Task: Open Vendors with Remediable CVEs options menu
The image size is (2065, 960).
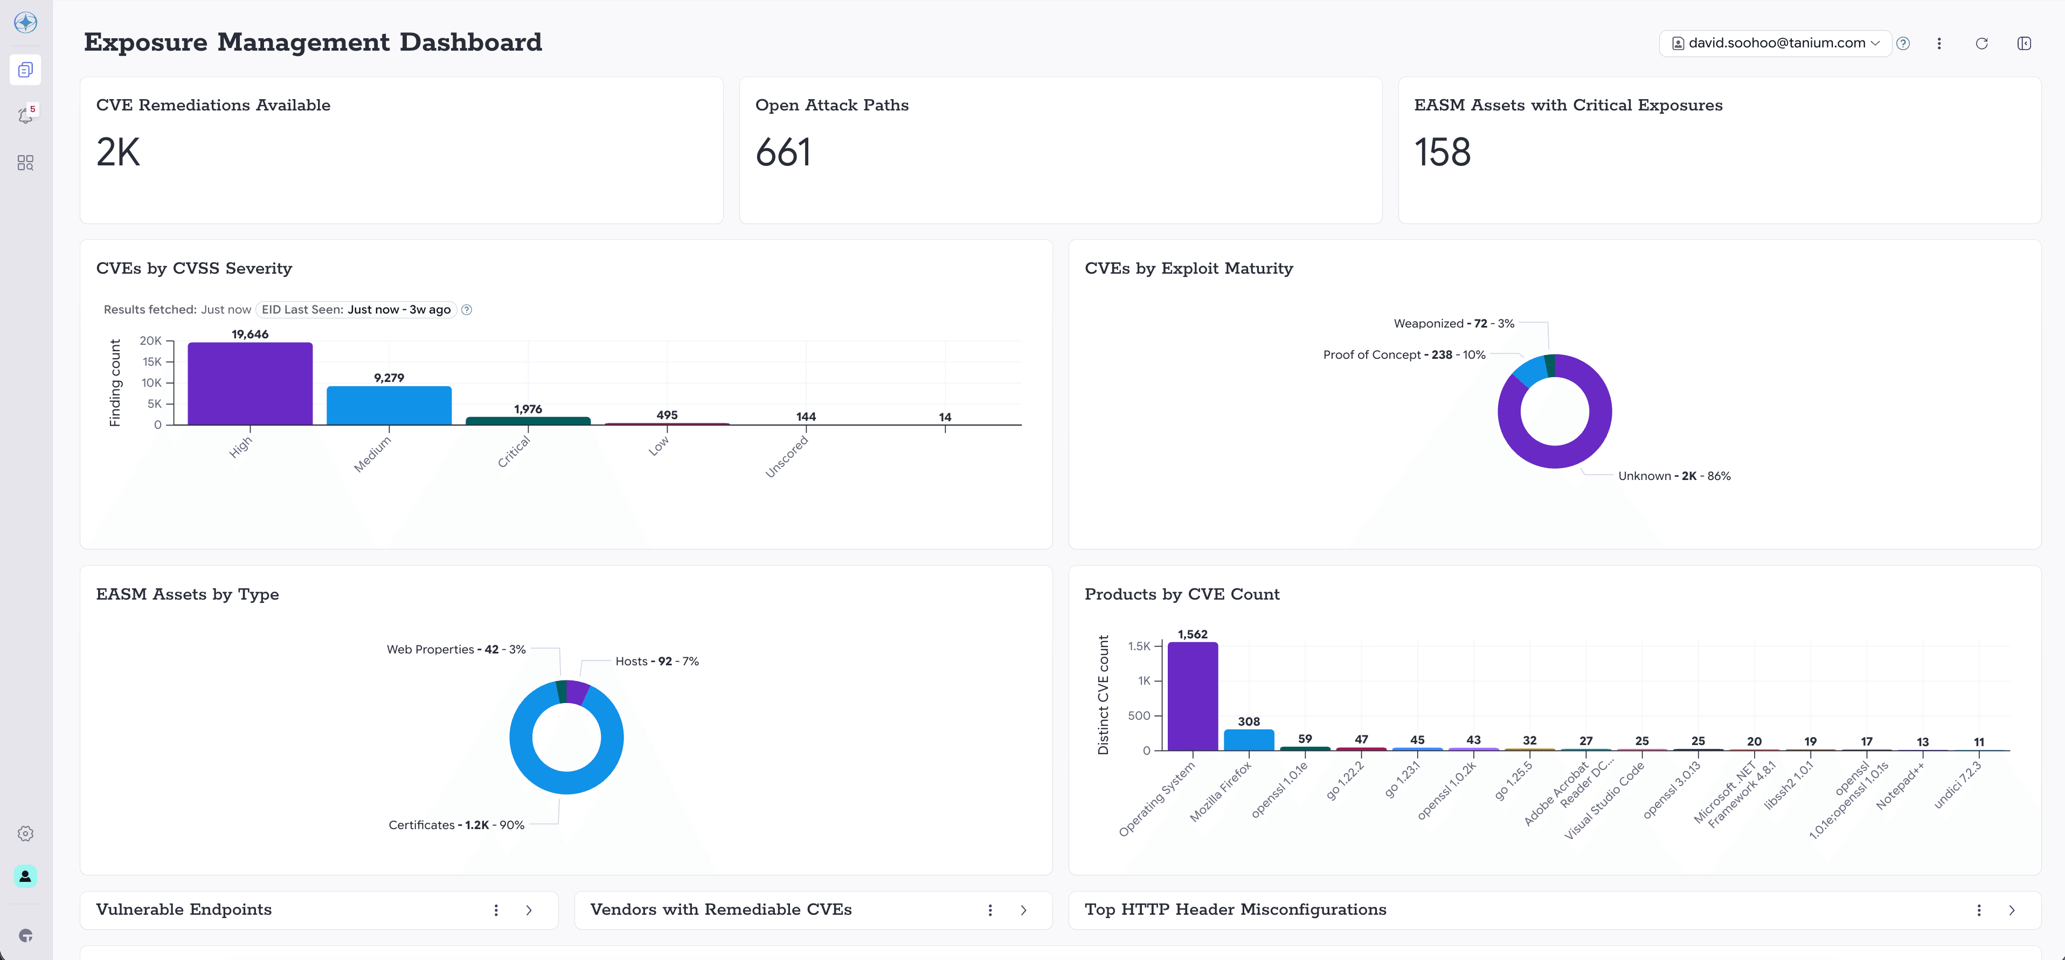Action: click(x=990, y=910)
